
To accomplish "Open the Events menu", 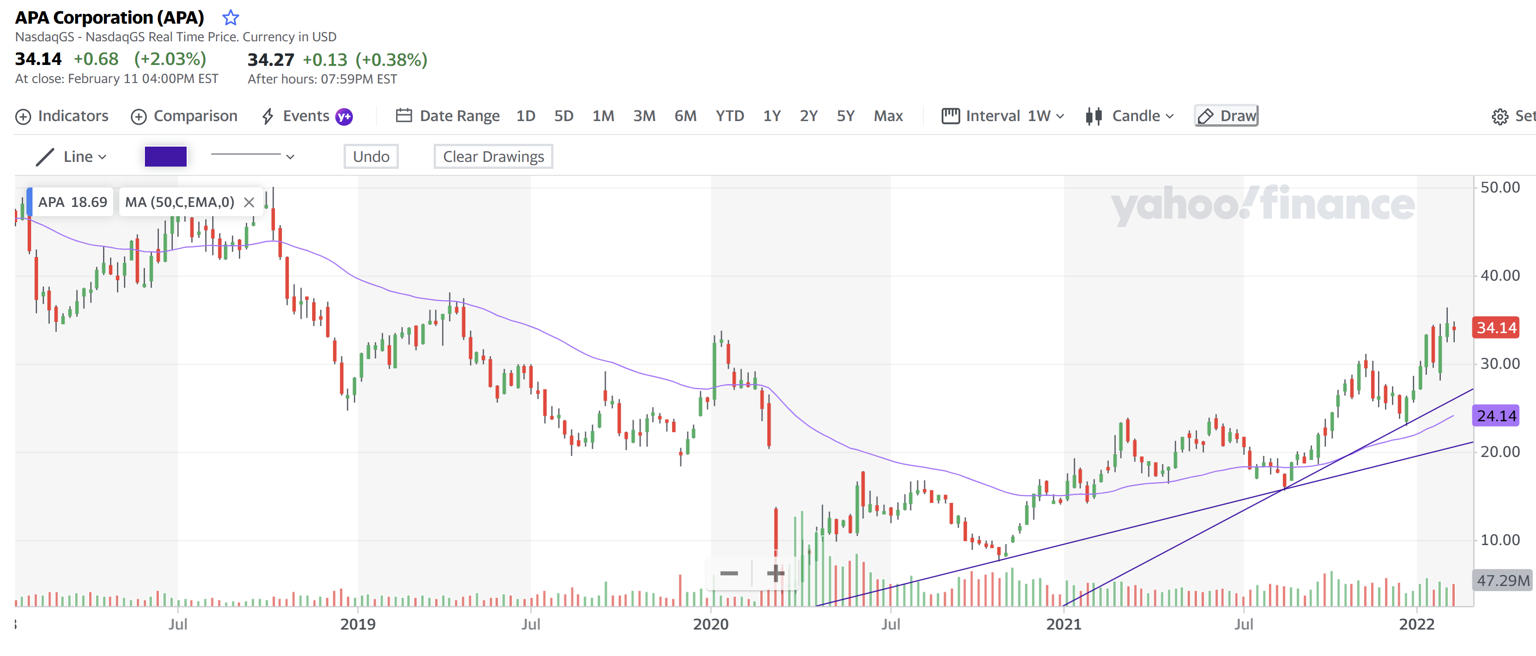I will coord(296,116).
